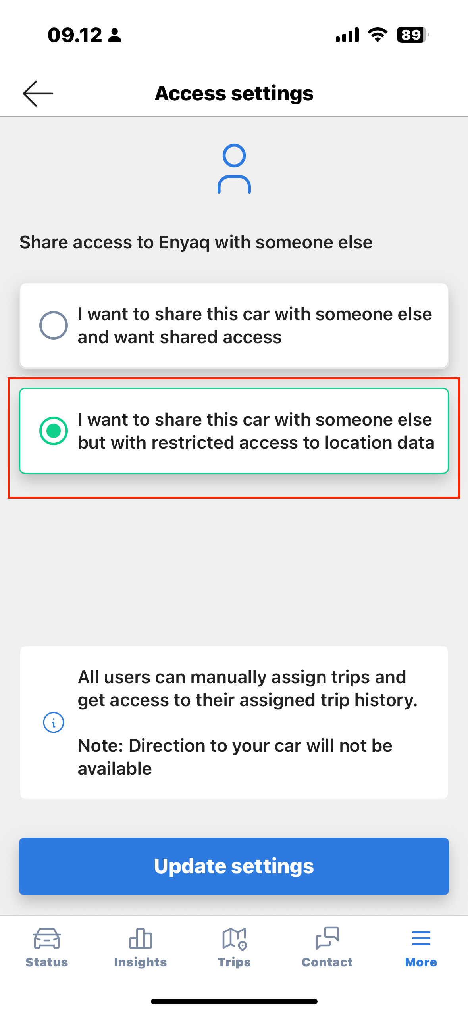Viewport: 468px width, 1014px height.
Task: Tap the Wi-Fi icon in status bar
Action: pos(377,35)
